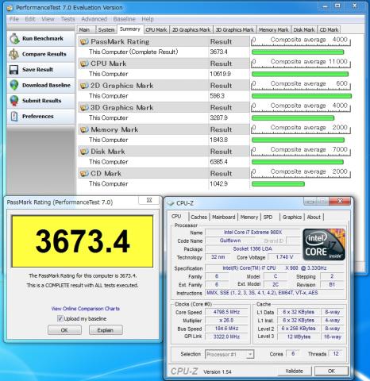Screen dimensions: 370x381
Task: Click the Socket 1366 LGA package value
Action: 252,249
